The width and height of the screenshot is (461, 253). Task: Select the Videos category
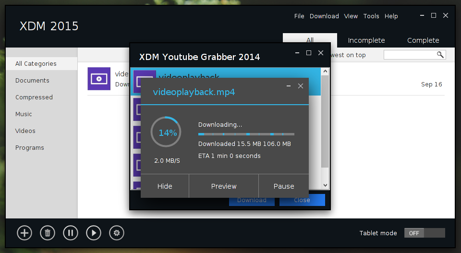tap(25, 131)
